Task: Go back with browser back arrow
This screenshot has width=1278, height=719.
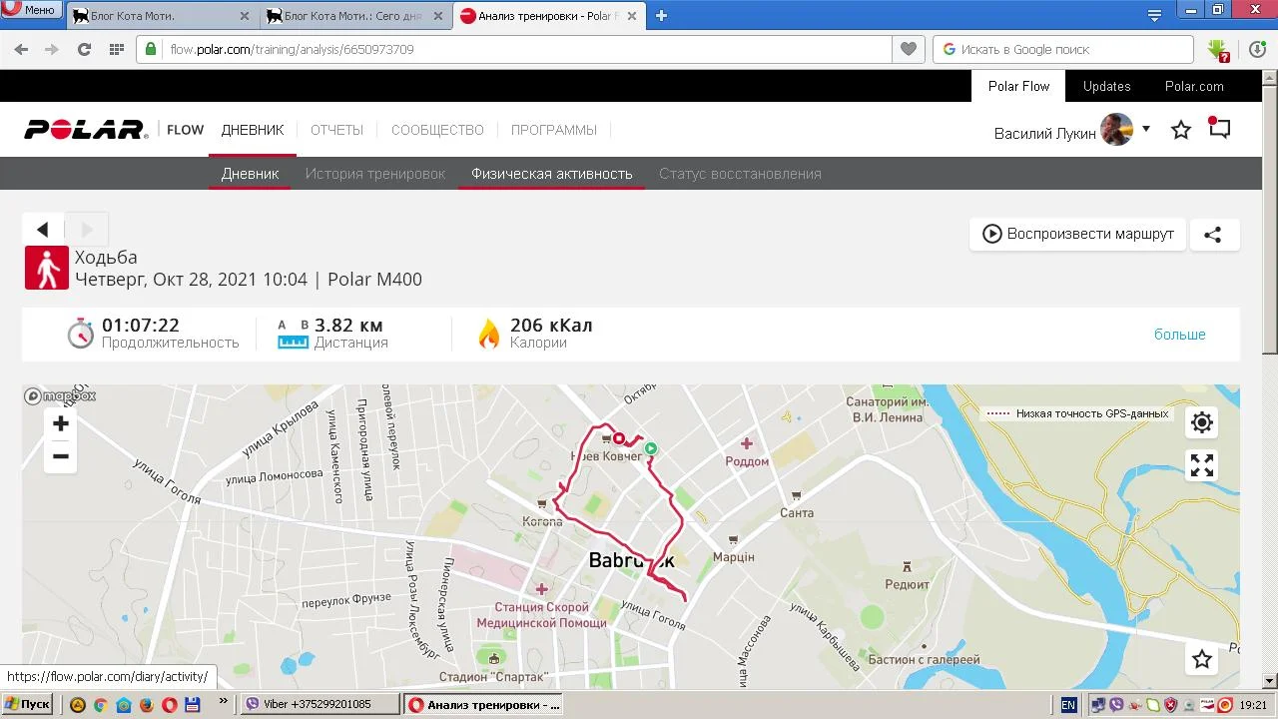Action: [x=21, y=49]
